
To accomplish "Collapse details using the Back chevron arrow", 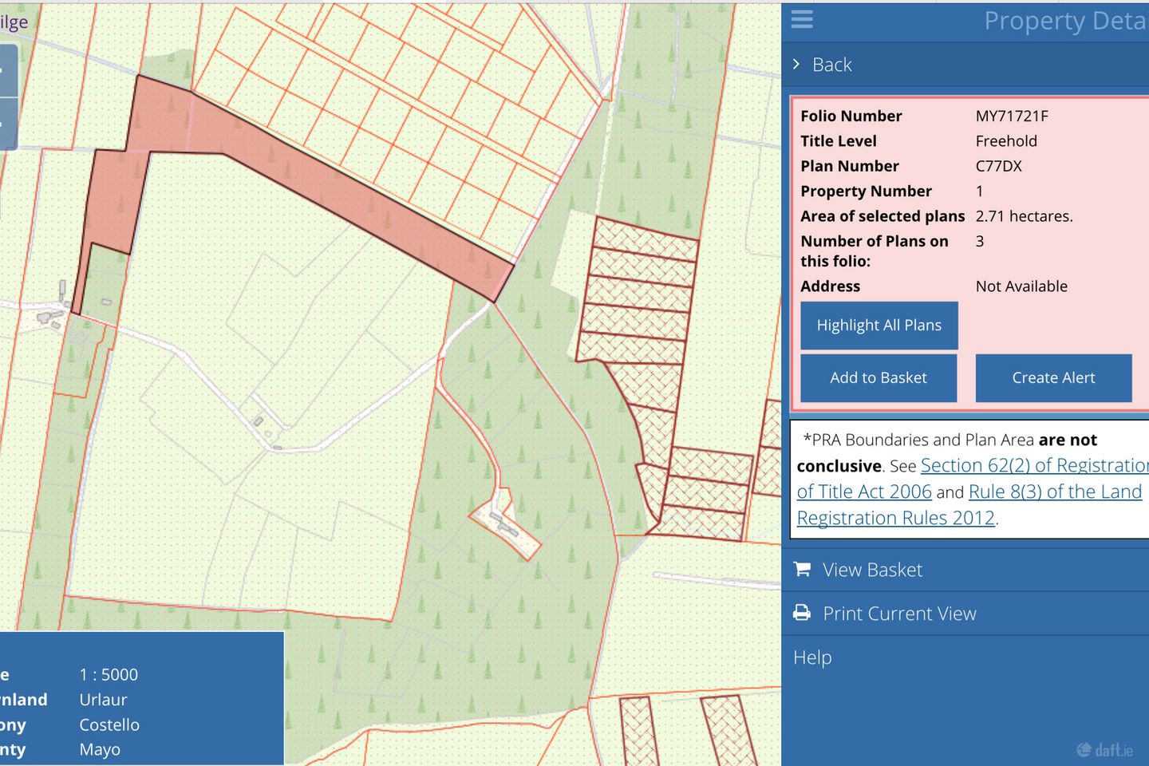I will click(x=796, y=65).
